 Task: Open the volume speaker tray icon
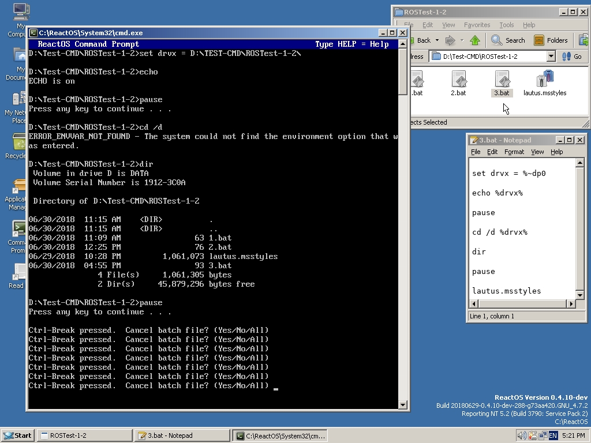pos(522,436)
